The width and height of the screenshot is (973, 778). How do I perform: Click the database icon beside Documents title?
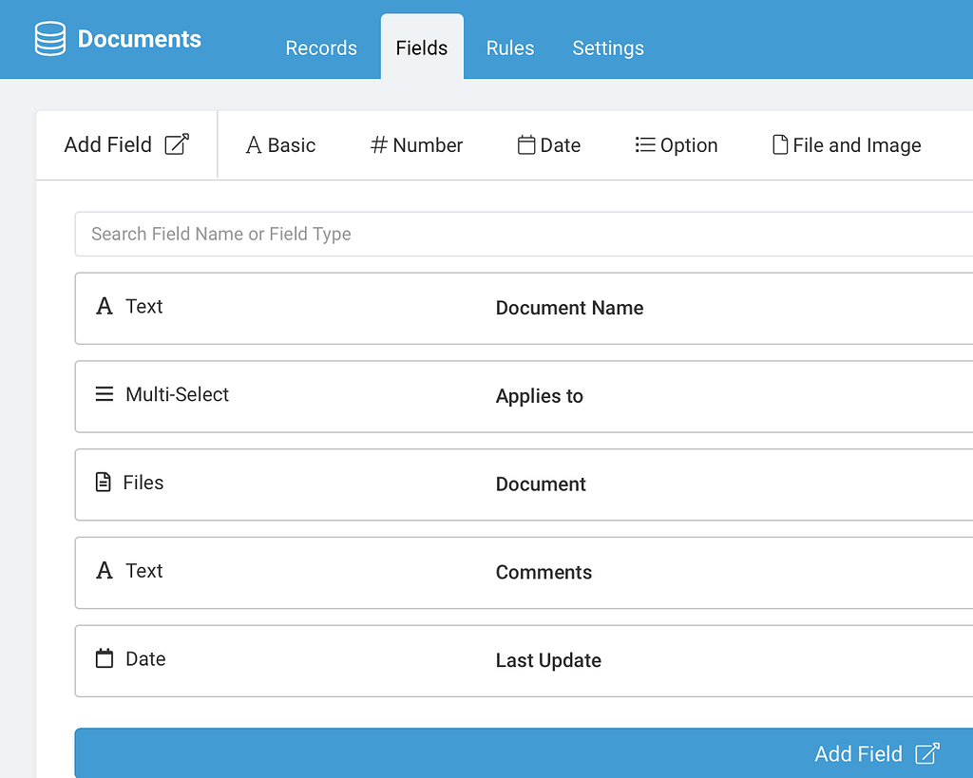point(49,39)
